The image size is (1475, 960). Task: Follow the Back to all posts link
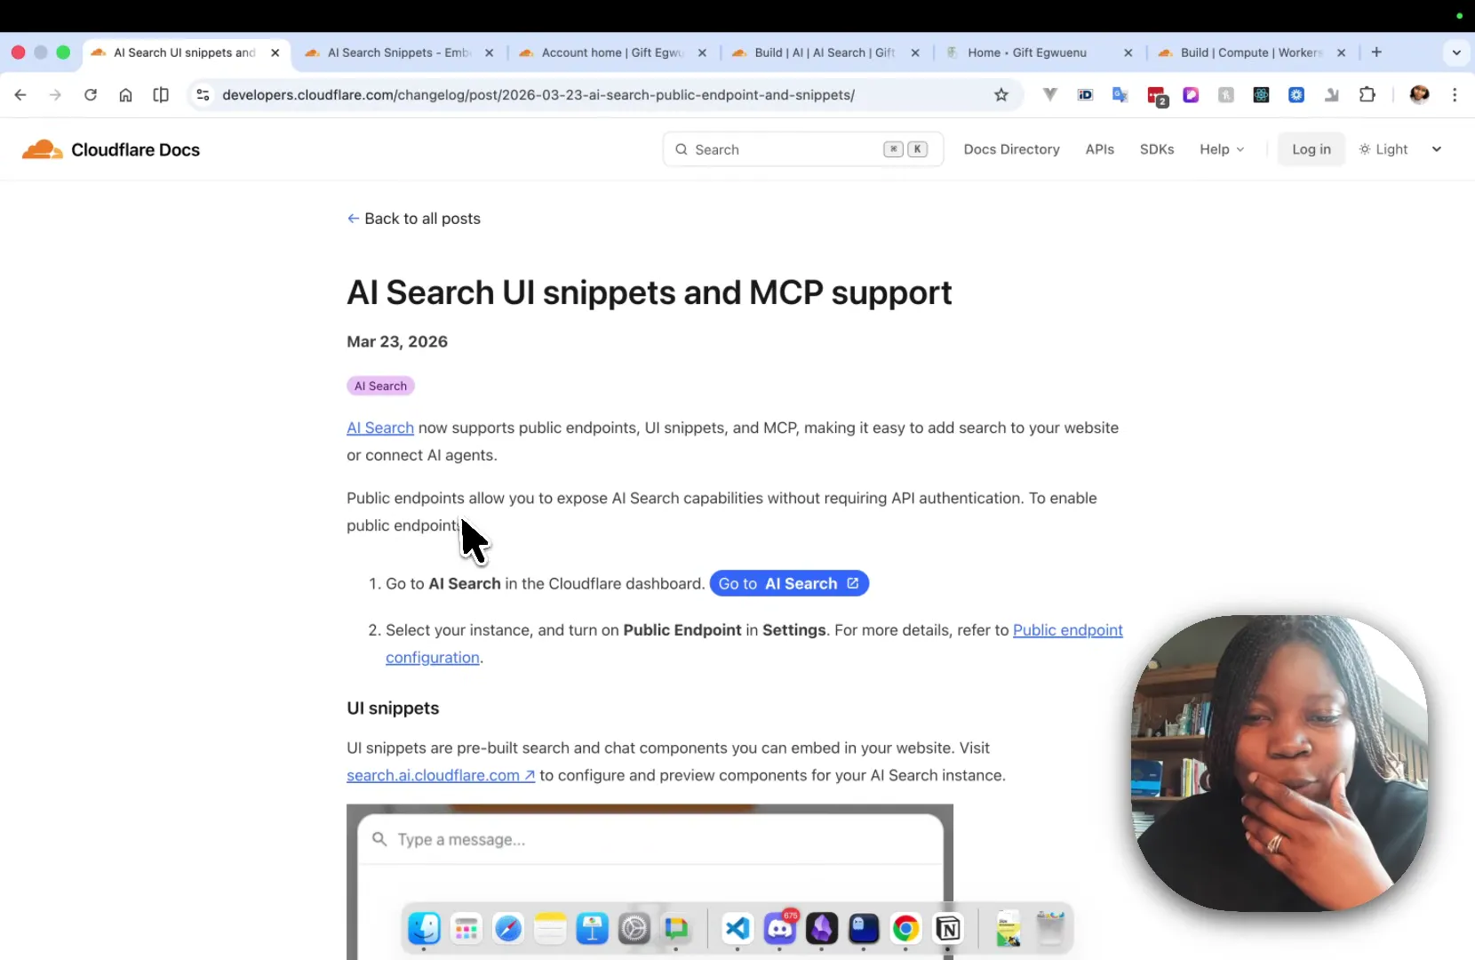[x=414, y=219]
